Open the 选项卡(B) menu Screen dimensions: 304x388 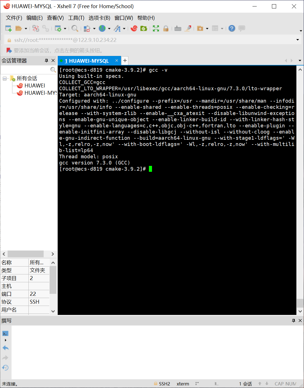(99, 18)
